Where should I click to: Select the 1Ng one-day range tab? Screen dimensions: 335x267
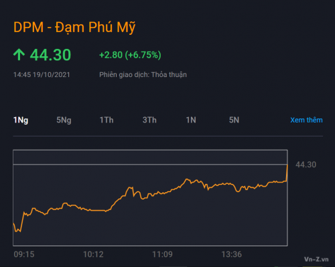click(x=21, y=120)
